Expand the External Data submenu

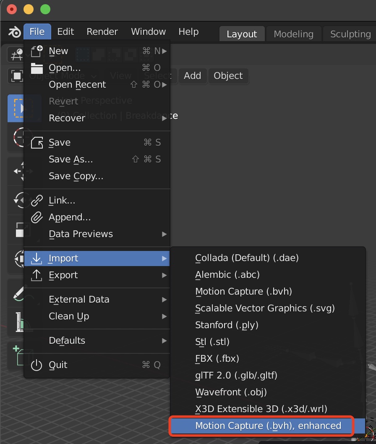[x=97, y=299]
